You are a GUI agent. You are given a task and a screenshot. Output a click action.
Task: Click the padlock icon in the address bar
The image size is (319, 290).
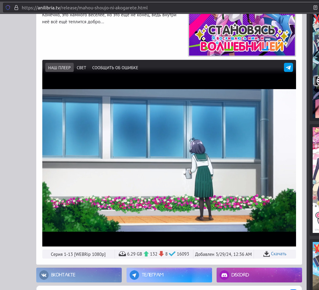16,8
